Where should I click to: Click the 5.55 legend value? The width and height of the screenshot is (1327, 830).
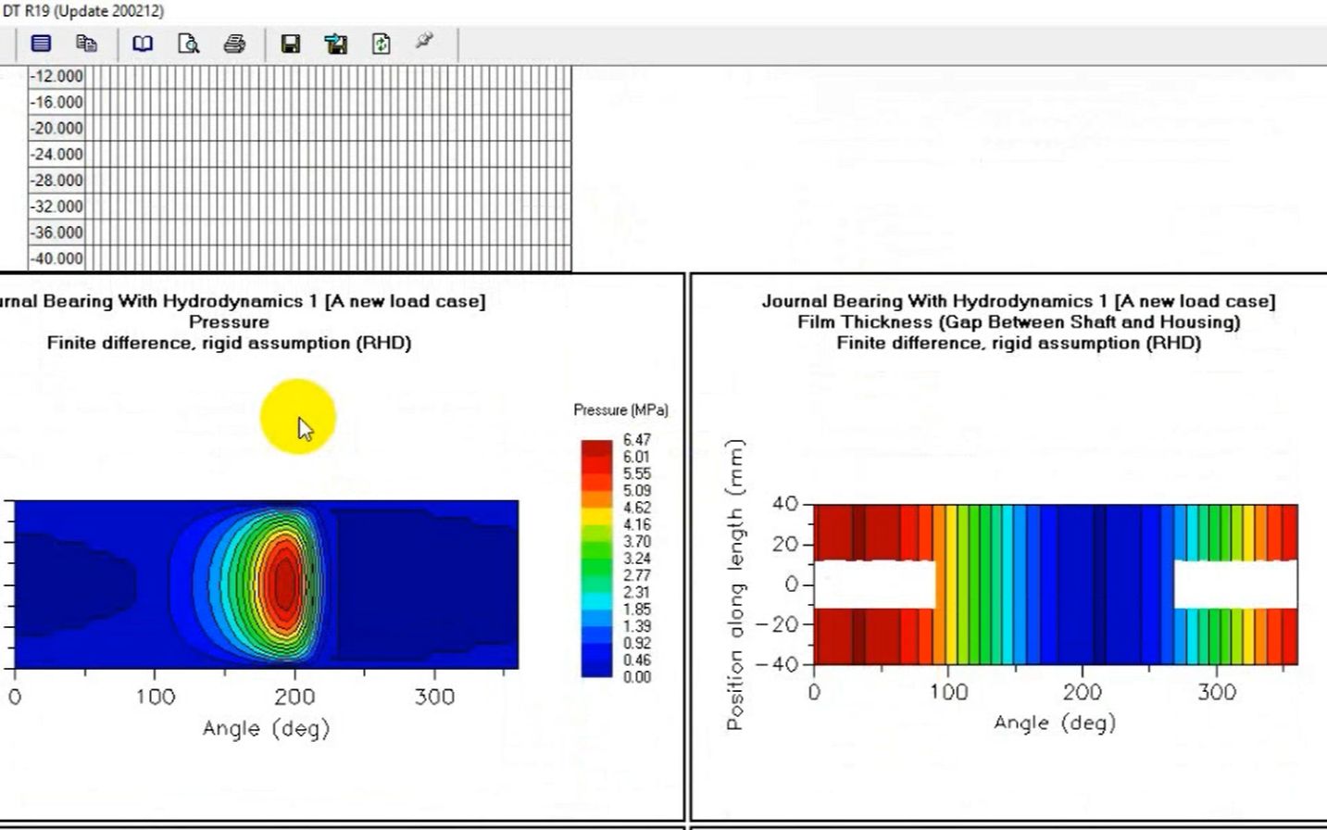pyautogui.click(x=637, y=473)
